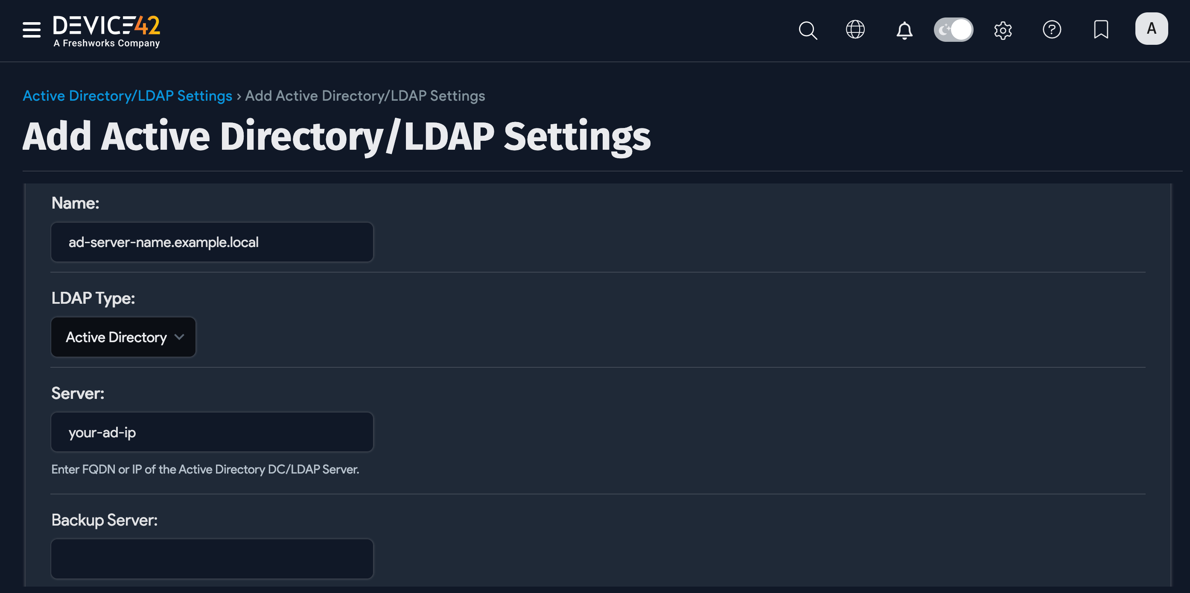
Task: Open the notifications bell
Action: pyautogui.click(x=905, y=29)
